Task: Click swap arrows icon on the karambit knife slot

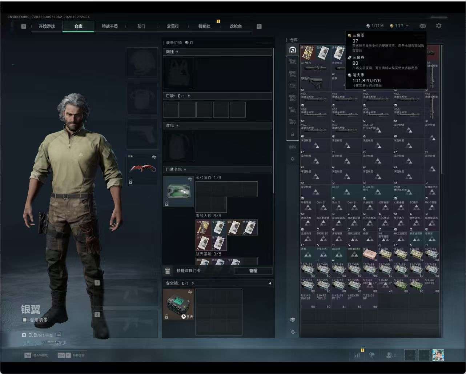Action: 154,157
